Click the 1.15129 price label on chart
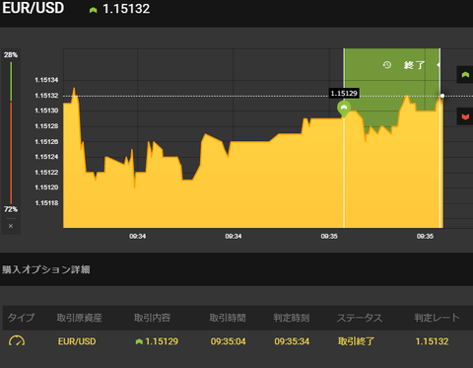The height and width of the screenshot is (368, 473). [x=344, y=93]
